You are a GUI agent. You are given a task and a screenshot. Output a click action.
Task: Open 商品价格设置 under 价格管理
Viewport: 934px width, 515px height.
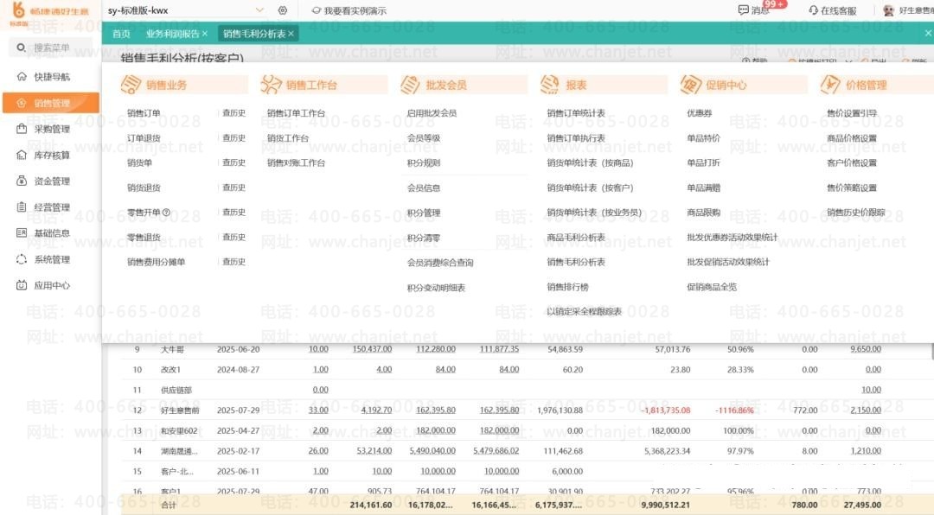[x=852, y=138]
